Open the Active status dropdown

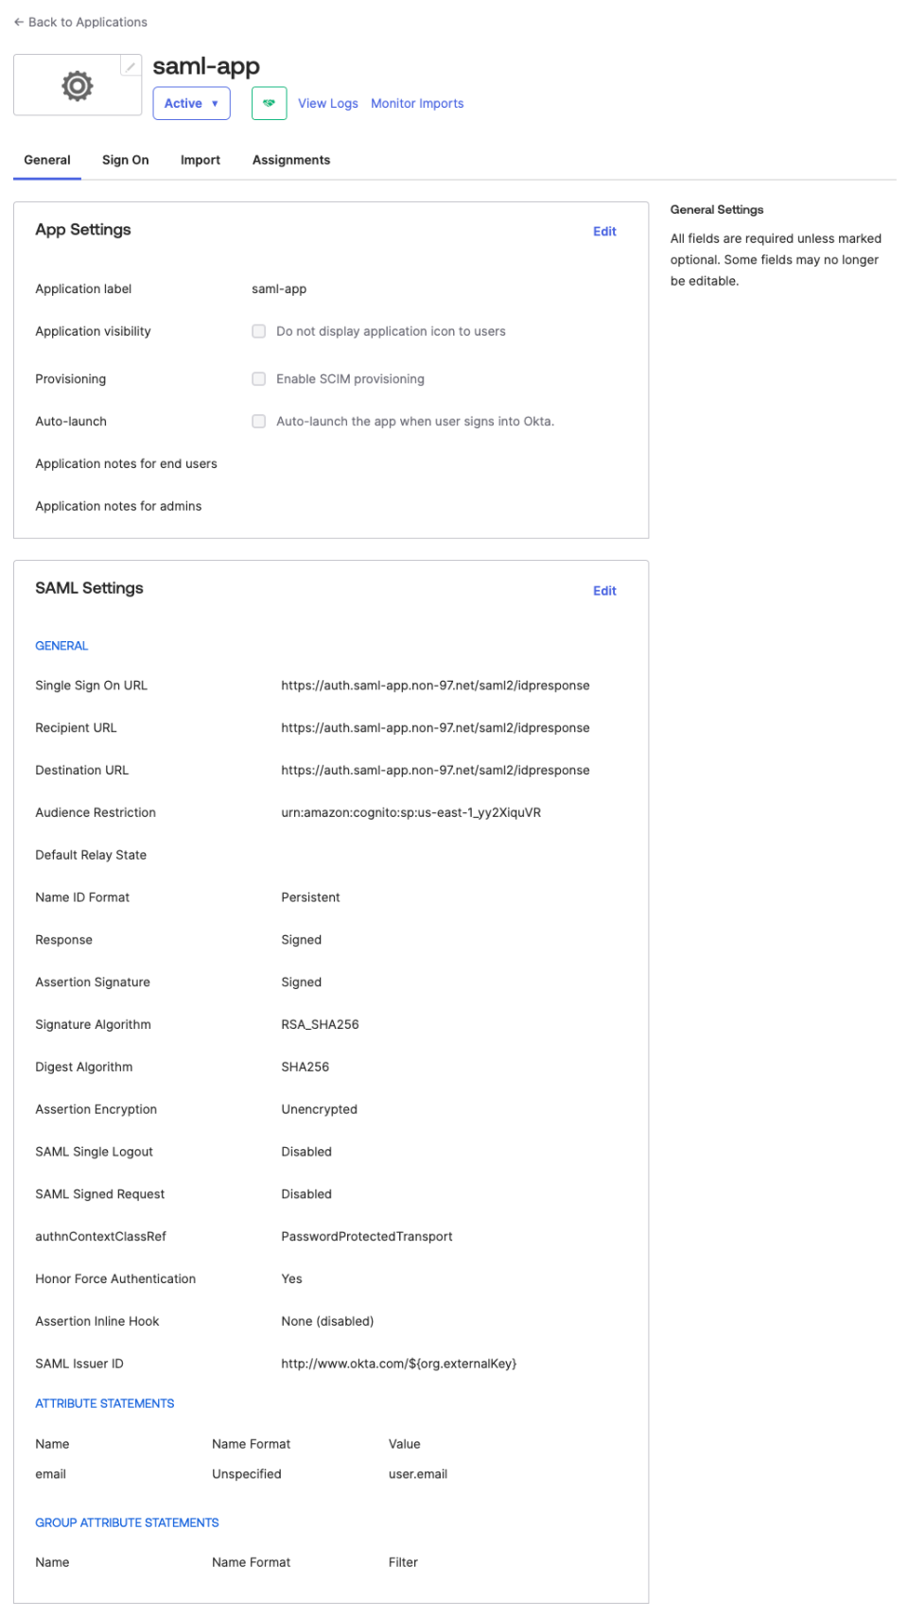click(191, 103)
